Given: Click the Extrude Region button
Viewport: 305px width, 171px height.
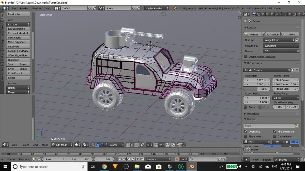Looking at the screenshot, I should (x=18, y=29).
